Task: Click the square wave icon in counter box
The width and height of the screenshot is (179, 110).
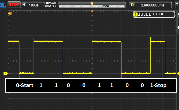Action: click(x=145, y=14)
